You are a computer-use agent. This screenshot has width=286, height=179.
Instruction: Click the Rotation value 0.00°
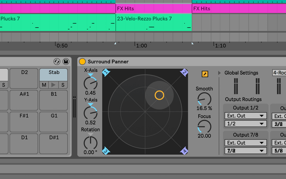(90, 152)
